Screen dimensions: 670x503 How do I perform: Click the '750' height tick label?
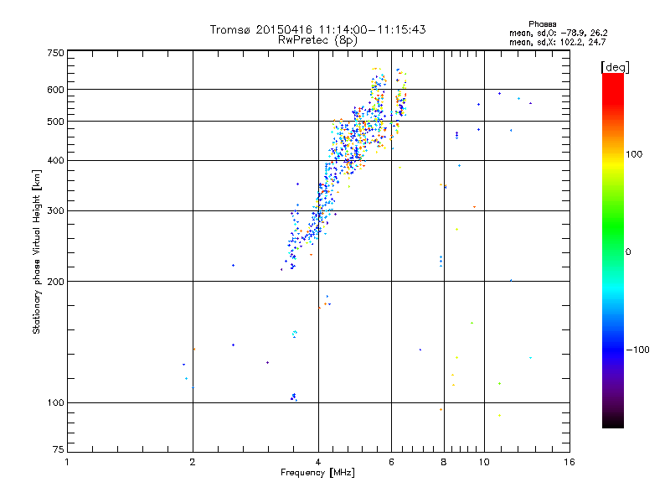[x=56, y=53]
